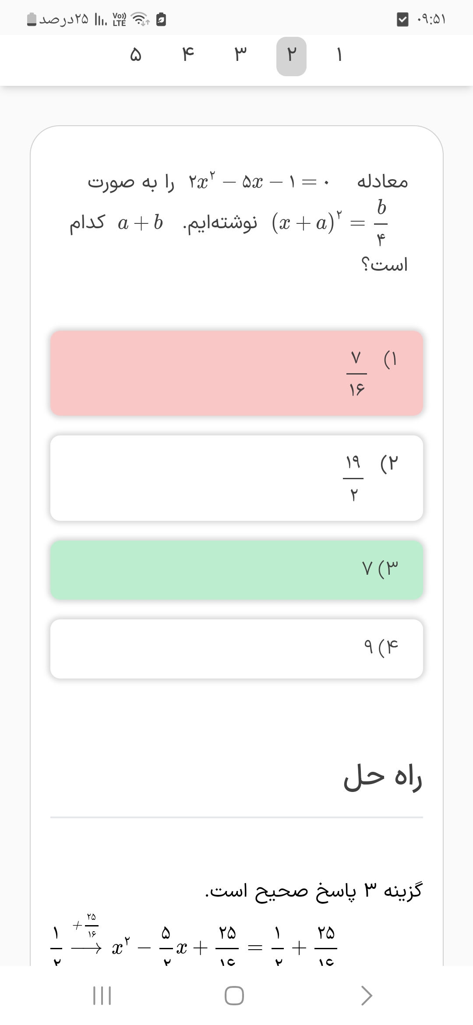
Task: Switch to question tab ۳
Action: click(x=240, y=56)
